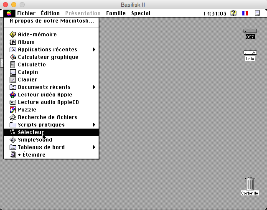
Task: Click the Corbeille label under trash
Action: pos(249,193)
